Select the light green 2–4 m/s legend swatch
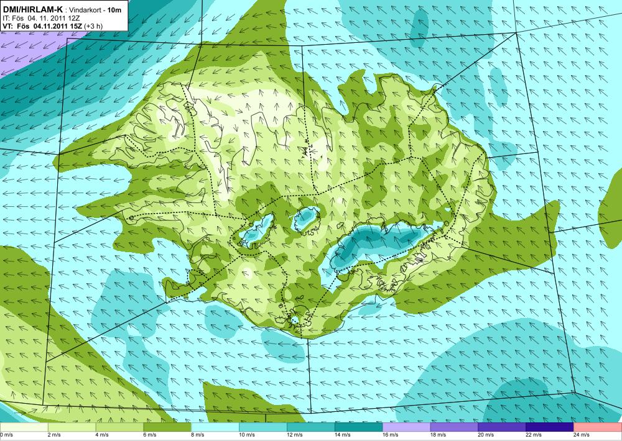The height and width of the screenshot is (441, 622). (x=72, y=427)
